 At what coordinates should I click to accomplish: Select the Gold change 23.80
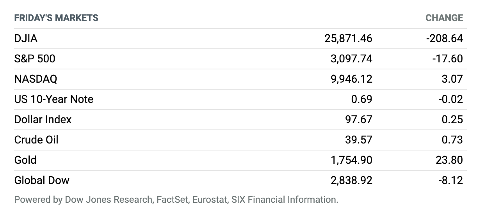(x=450, y=160)
